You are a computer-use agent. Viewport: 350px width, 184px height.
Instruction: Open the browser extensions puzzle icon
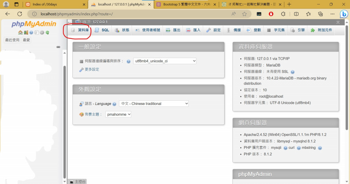click(x=283, y=14)
